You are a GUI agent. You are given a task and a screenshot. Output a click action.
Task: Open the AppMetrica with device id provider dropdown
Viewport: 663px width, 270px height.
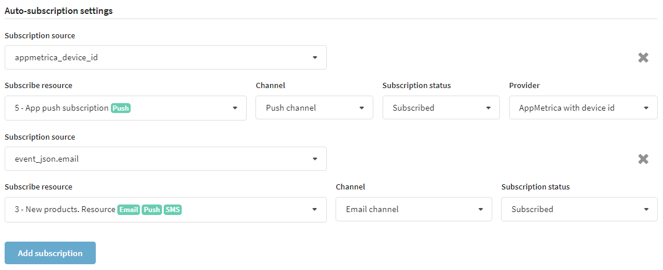[583, 108]
